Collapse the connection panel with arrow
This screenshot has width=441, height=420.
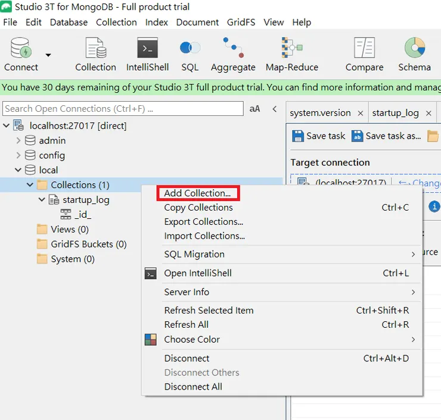275,109
